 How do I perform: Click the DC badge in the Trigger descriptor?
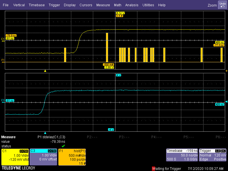[x=223, y=151]
